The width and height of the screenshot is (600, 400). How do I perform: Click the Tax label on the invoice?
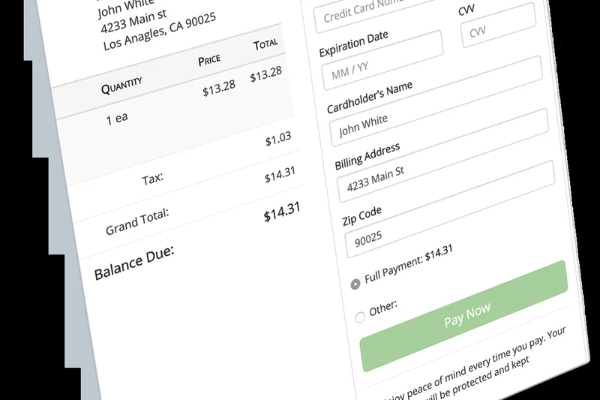click(x=152, y=179)
